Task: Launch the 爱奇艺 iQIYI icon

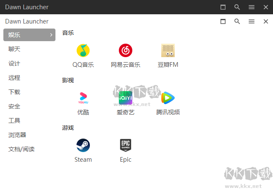Action: click(x=126, y=98)
